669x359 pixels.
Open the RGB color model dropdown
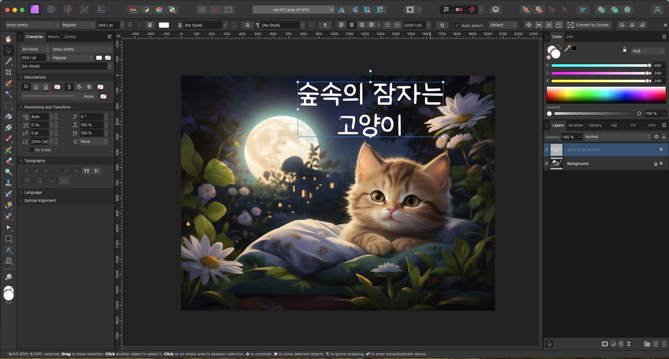pyautogui.click(x=648, y=51)
